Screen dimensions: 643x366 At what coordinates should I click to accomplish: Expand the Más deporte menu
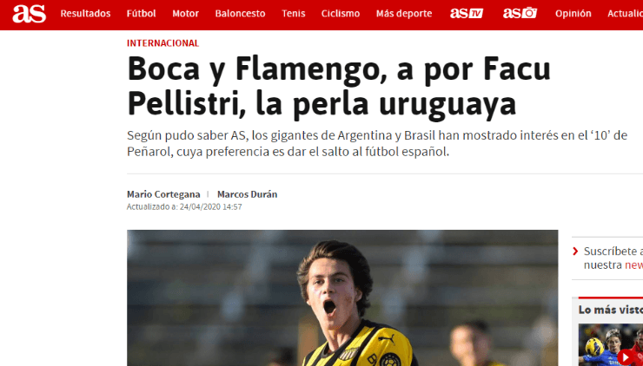(x=404, y=14)
